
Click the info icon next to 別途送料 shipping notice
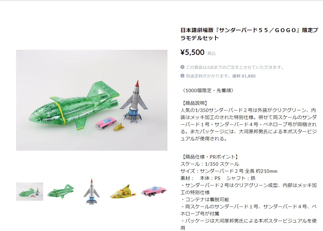pyautogui.click(x=182, y=76)
